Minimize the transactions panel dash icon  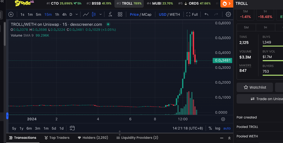tap(221, 138)
